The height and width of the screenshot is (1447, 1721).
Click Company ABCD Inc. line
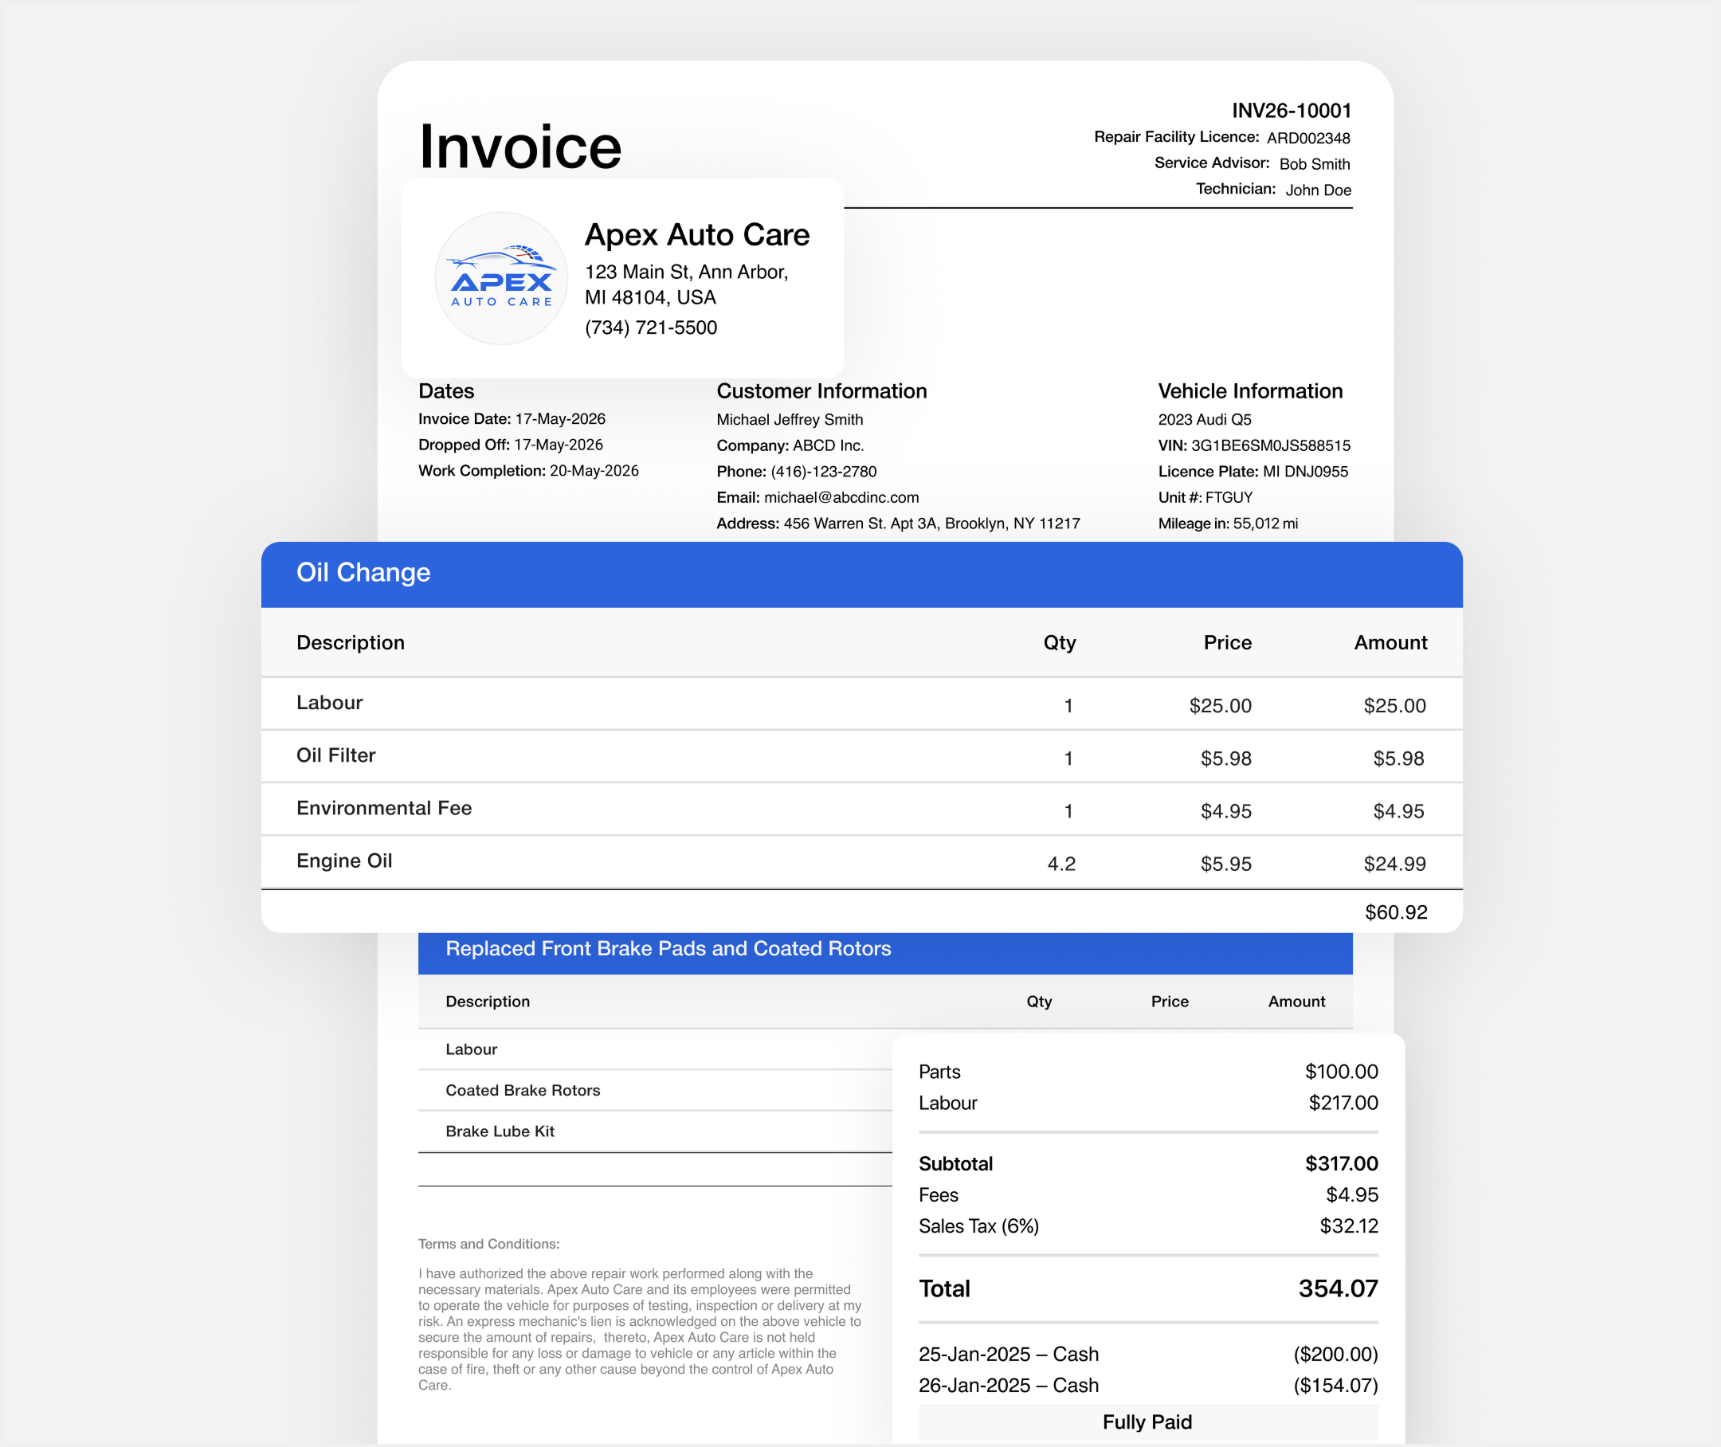click(790, 445)
